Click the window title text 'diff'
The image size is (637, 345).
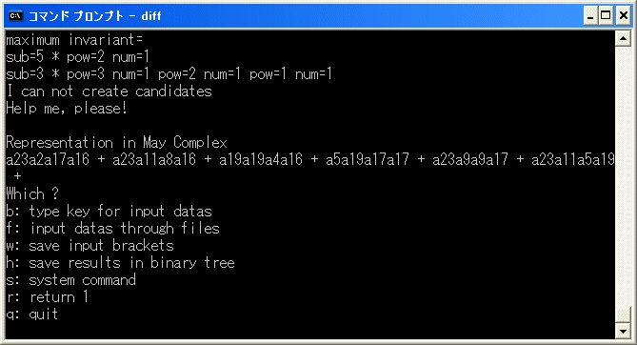pos(151,16)
